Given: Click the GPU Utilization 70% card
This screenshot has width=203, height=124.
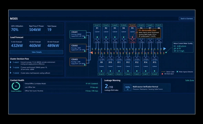Looking at the screenshot, I should click(x=18, y=28).
